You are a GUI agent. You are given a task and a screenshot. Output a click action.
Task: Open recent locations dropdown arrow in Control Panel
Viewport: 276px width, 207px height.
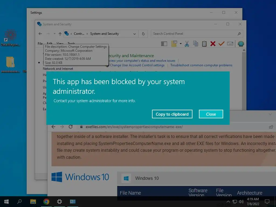(x=54, y=34)
